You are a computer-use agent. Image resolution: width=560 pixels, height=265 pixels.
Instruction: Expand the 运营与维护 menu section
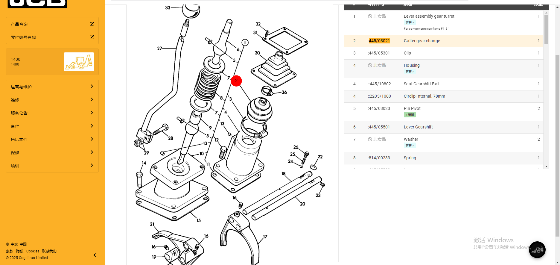click(x=52, y=87)
